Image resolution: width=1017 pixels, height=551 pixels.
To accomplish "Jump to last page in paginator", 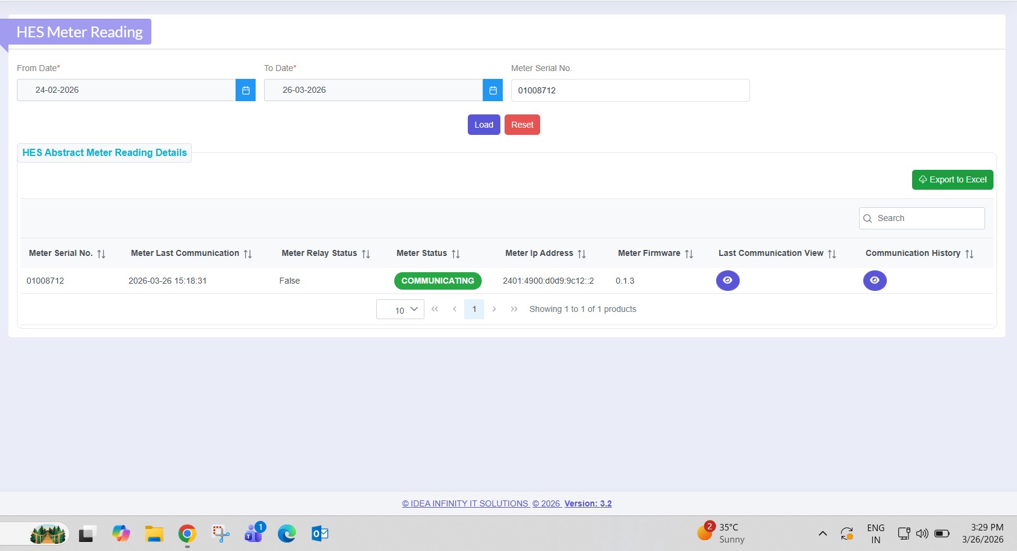I will [514, 309].
